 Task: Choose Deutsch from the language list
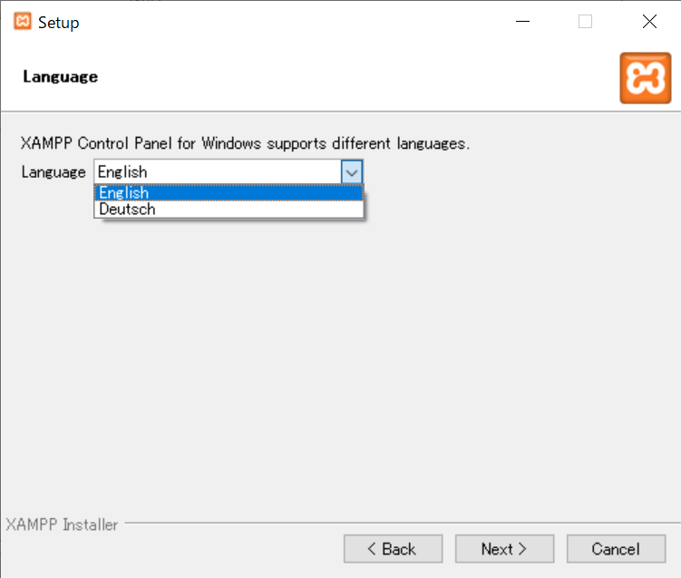(229, 210)
